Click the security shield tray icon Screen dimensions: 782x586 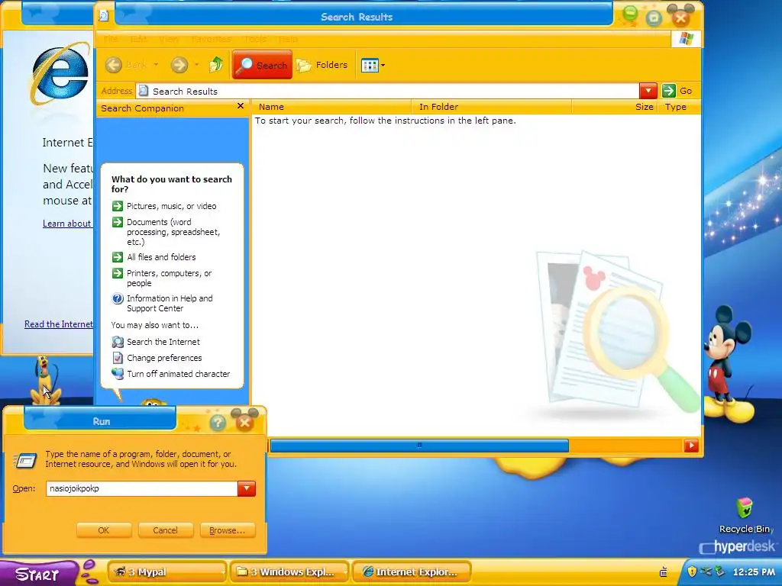[692, 572]
